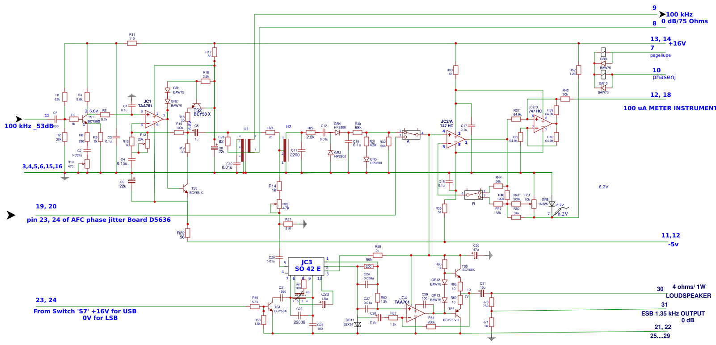Click resistor R58 2k
This screenshot has height=345, width=716.
[378, 255]
